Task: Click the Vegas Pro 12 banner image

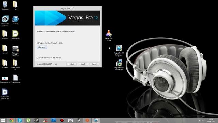Action: (67, 18)
